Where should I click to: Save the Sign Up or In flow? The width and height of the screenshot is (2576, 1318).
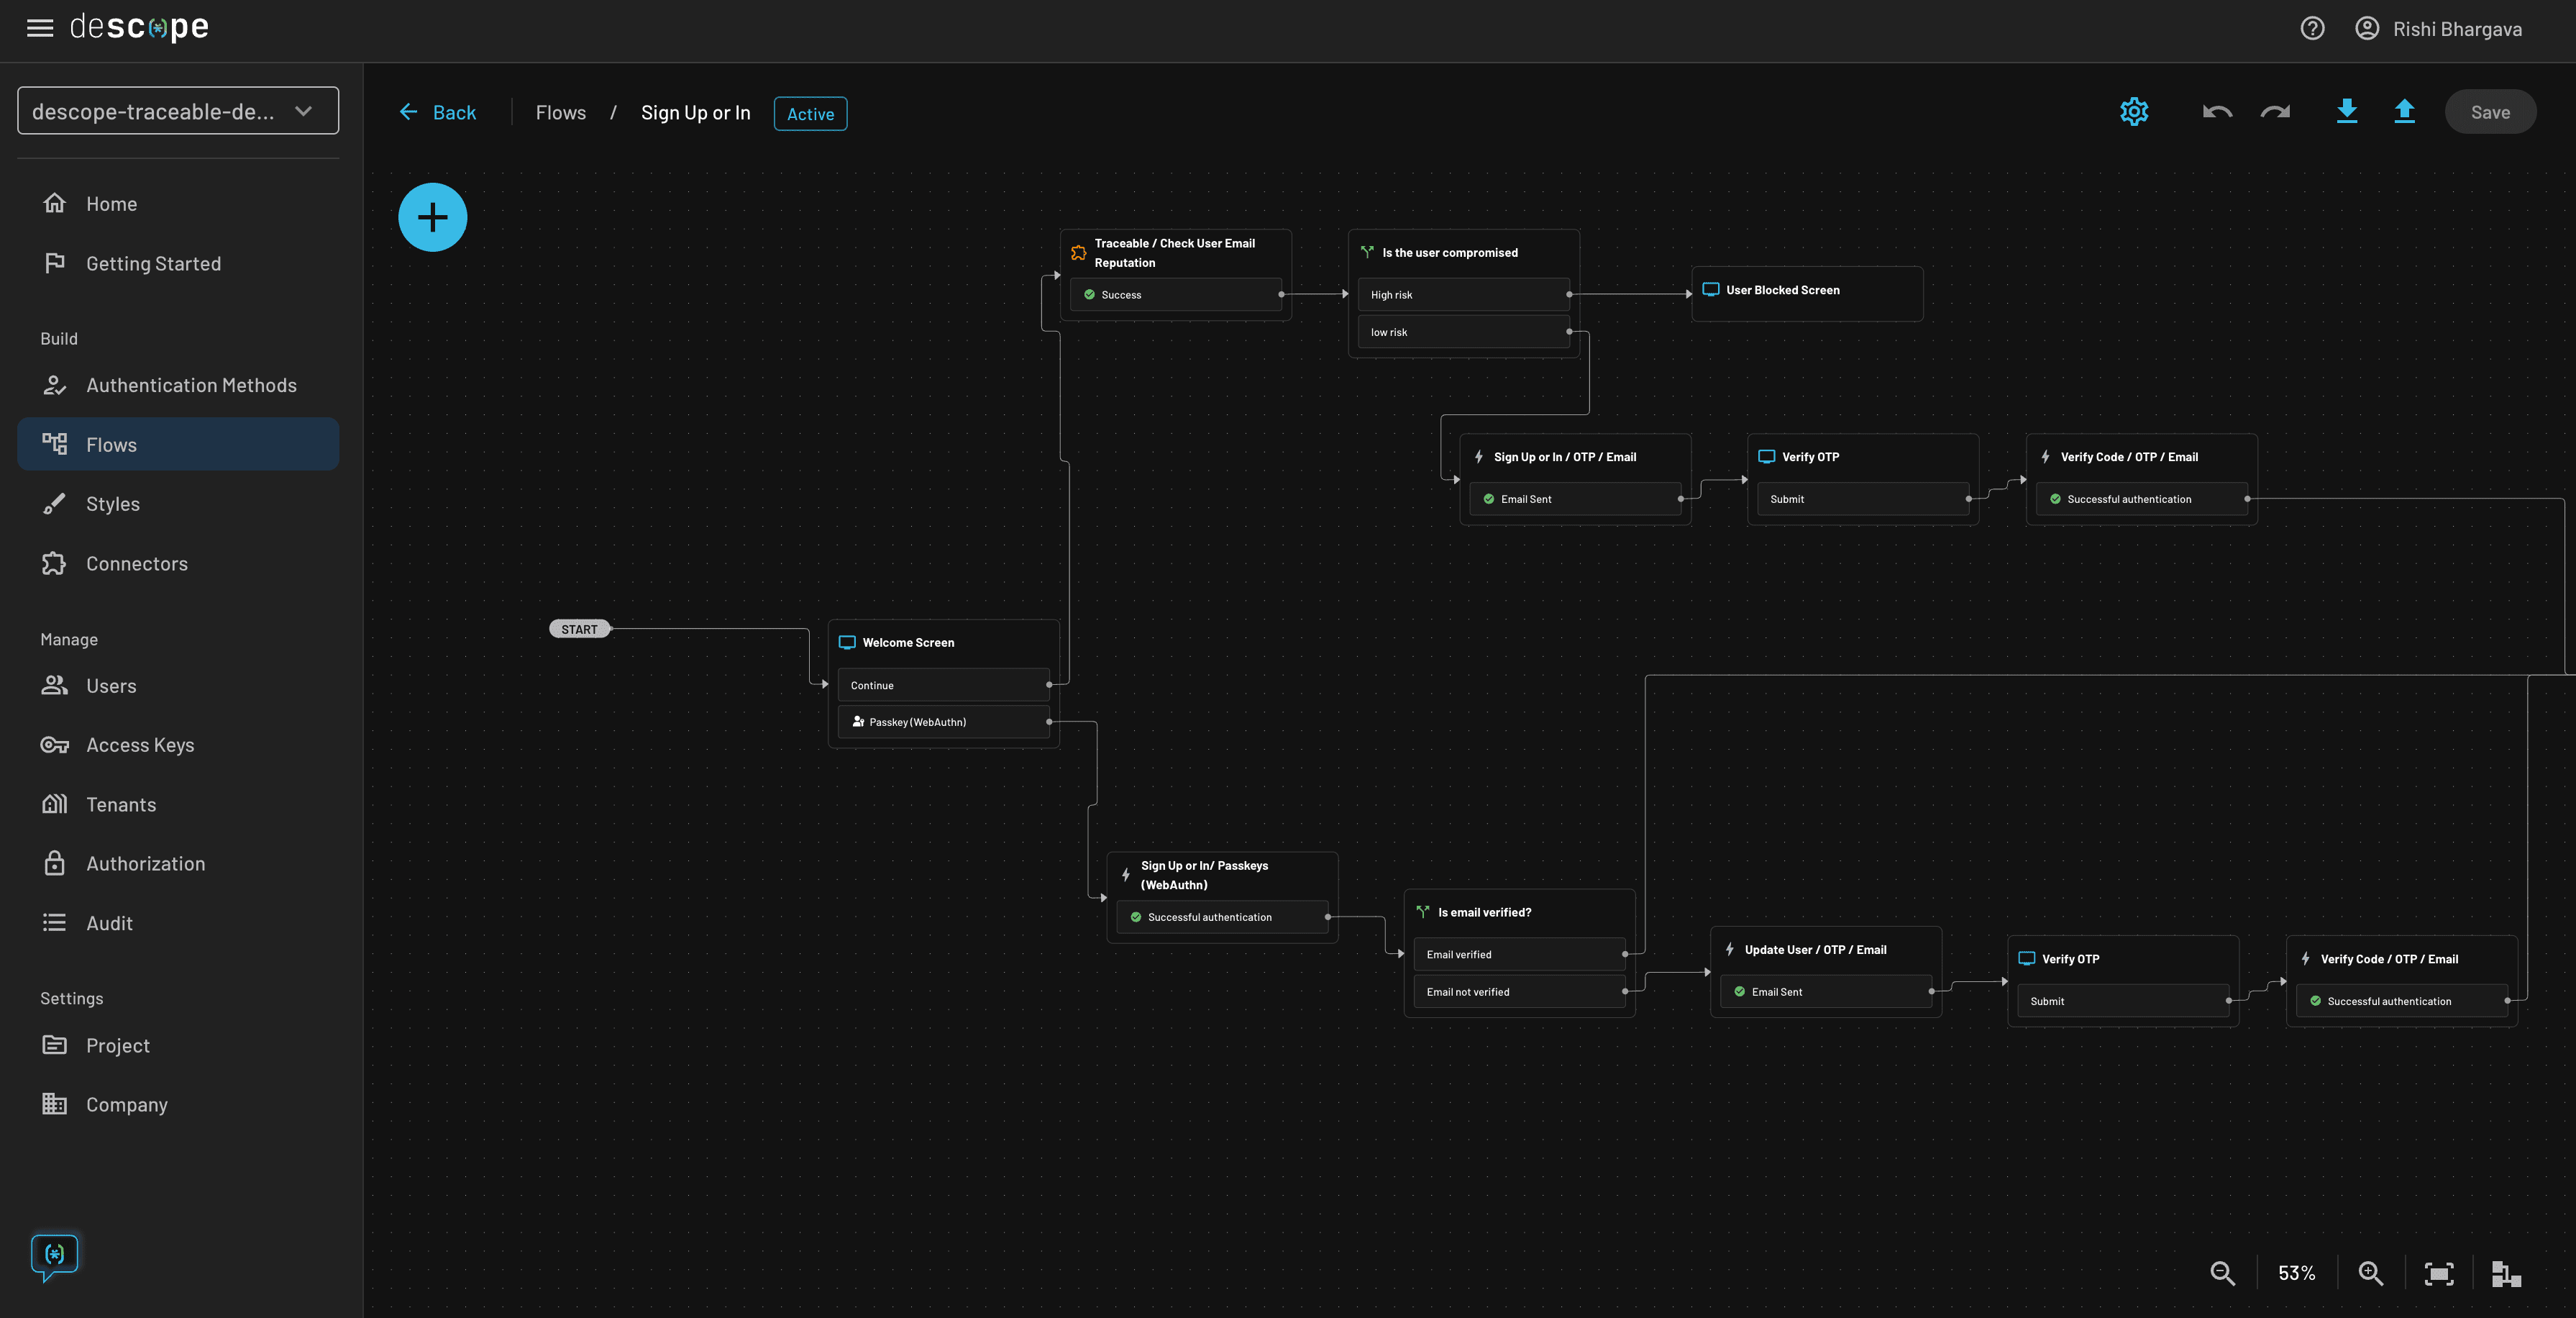pos(2490,112)
